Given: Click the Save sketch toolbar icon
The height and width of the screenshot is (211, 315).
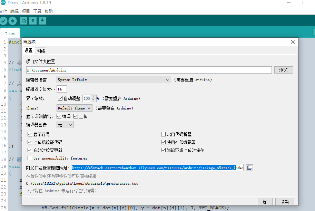Looking at the screenshot, I should click(x=42, y=21).
